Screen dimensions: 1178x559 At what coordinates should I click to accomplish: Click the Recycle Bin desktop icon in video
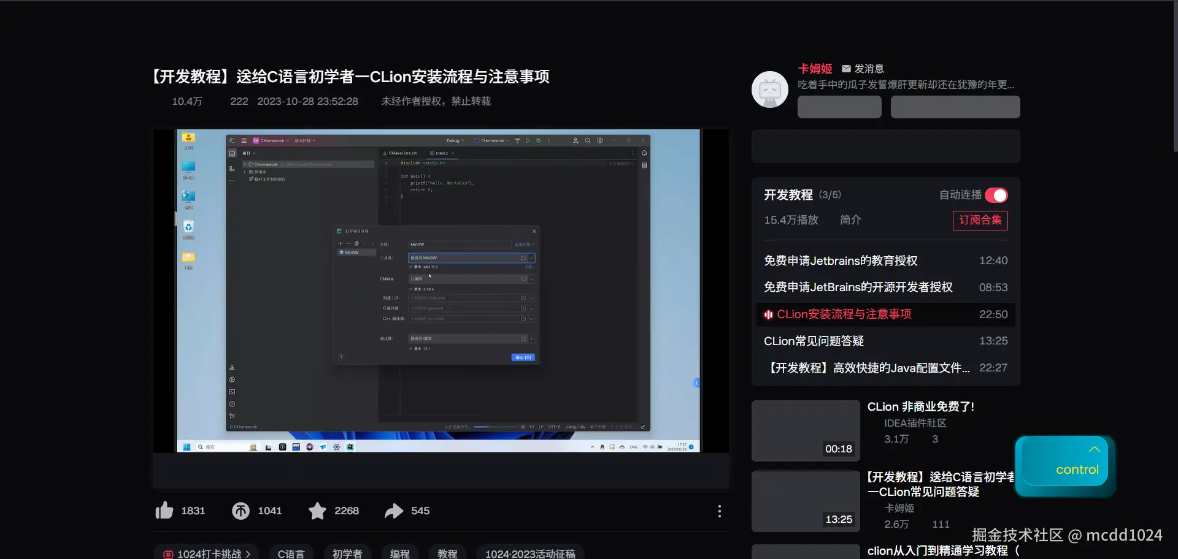pyautogui.click(x=188, y=227)
